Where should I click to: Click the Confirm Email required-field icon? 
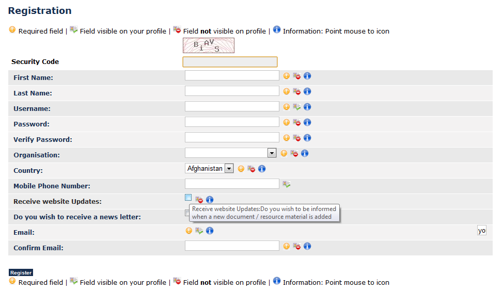point(287,246)
